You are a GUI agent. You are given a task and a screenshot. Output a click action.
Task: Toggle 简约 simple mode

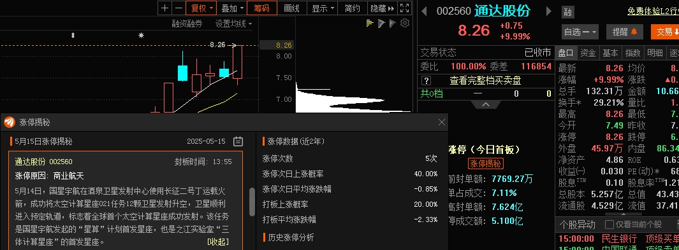pyautogui.click(x=352, y=8)
